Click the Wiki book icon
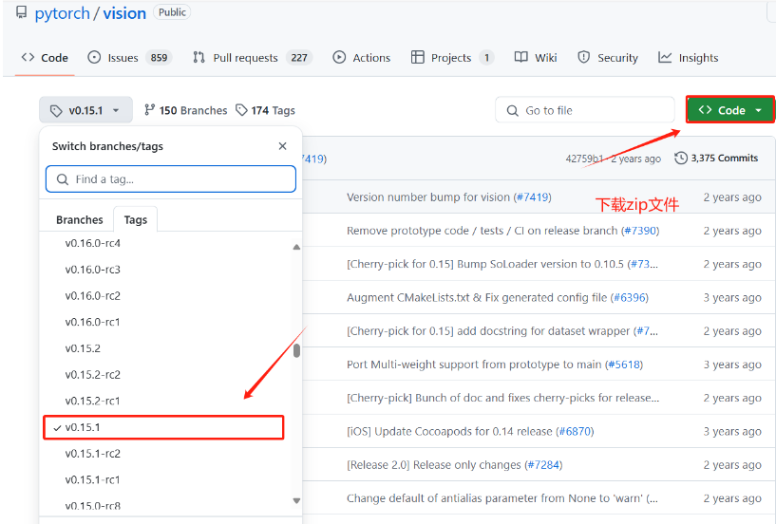The image size is (776, 524). coord(521,57)
